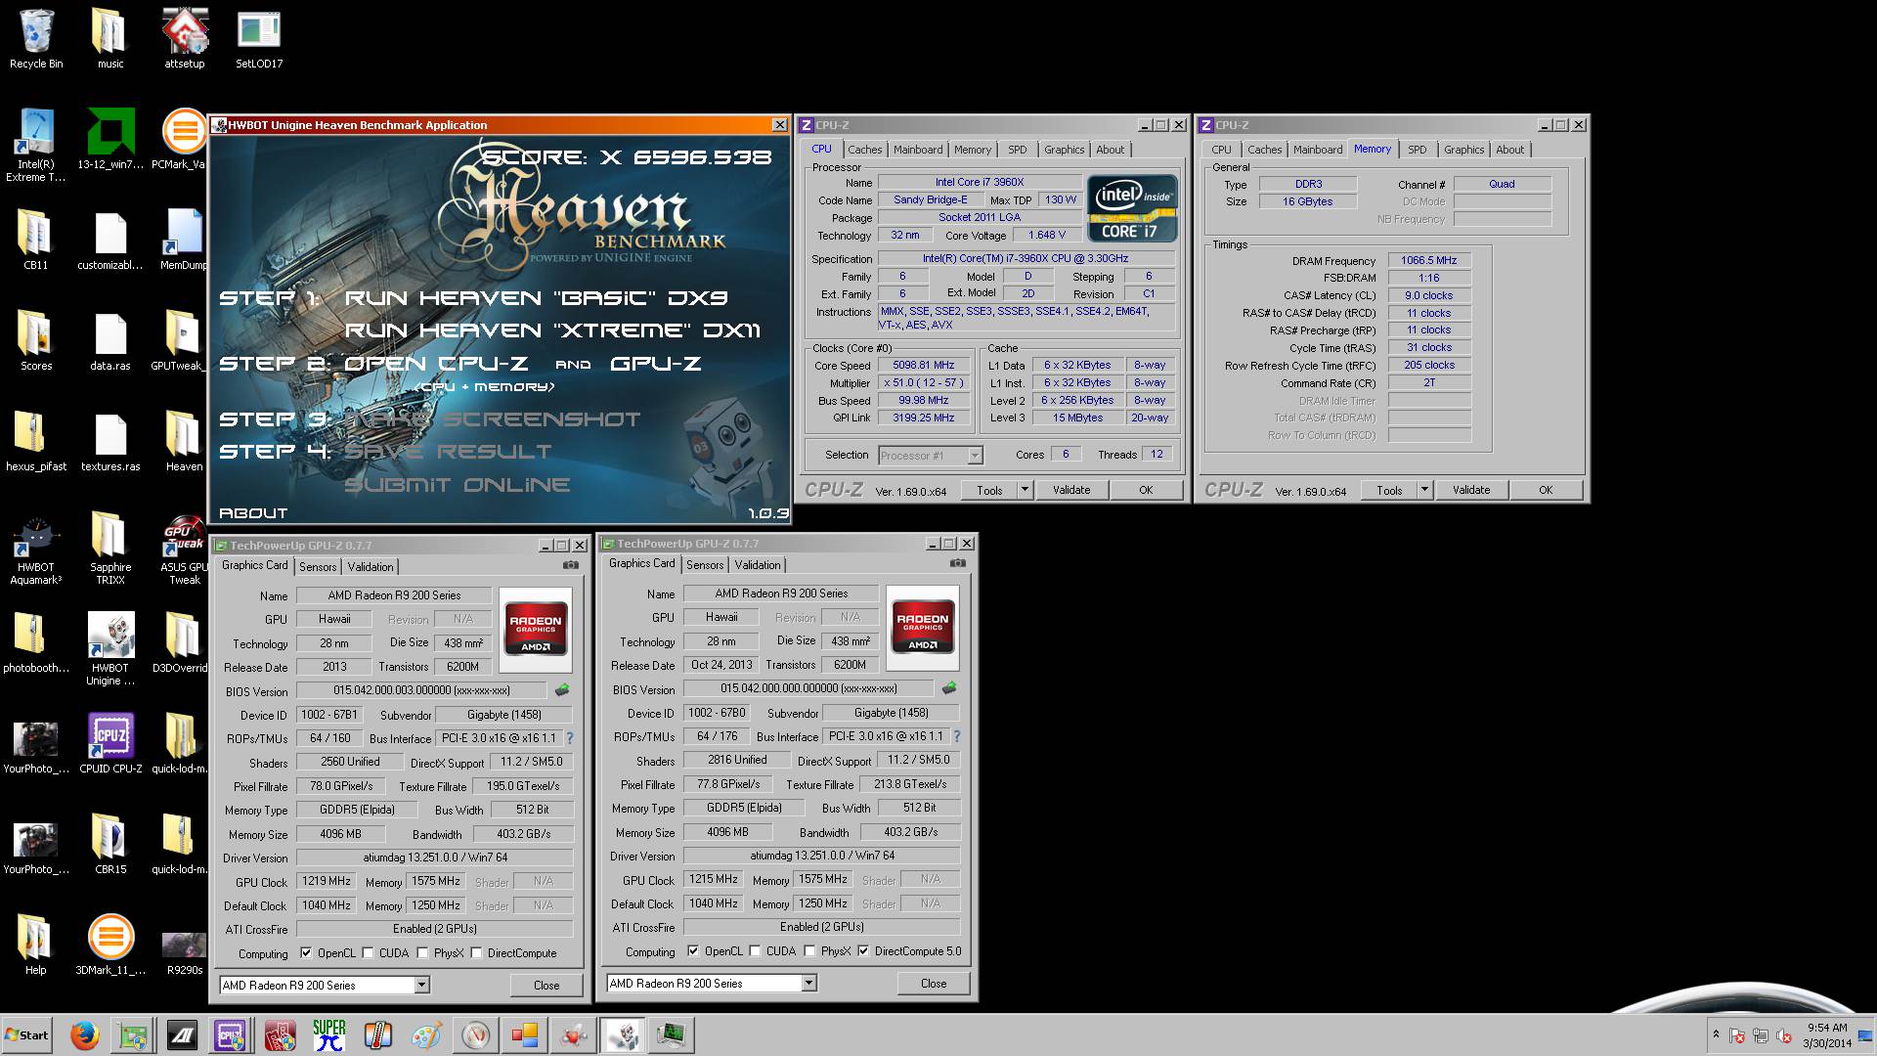Switch to Mainboard tab in left CPU-Z

(918, 150)
